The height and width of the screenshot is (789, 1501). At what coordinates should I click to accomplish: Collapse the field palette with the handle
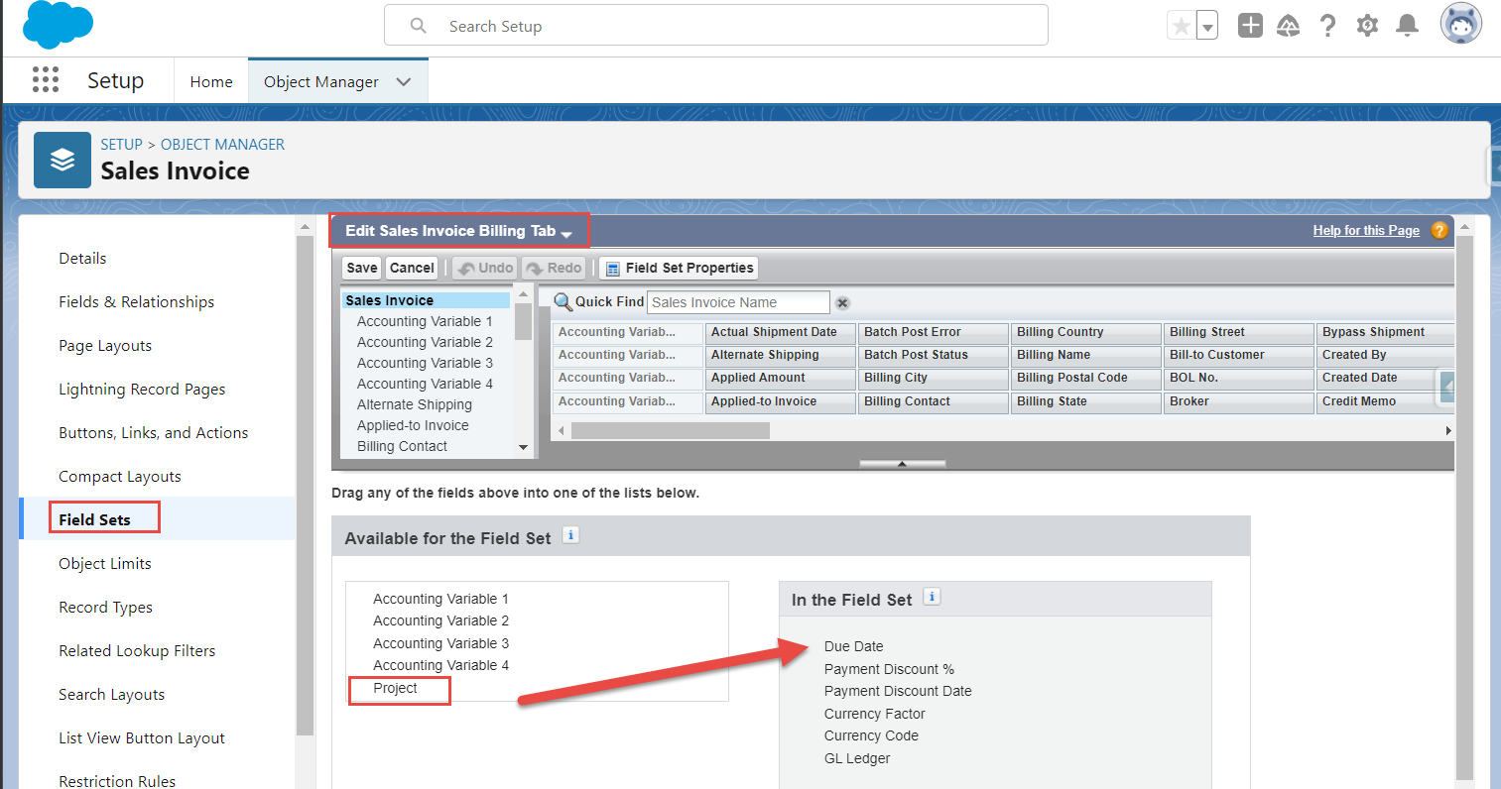tap(902, 463)
